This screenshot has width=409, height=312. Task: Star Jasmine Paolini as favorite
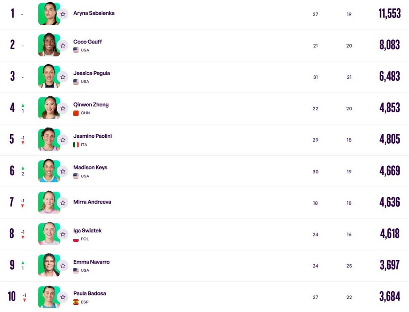[63, 140]
